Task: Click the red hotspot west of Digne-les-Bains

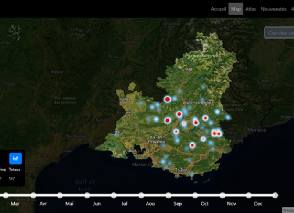Action: click(167, 99)
